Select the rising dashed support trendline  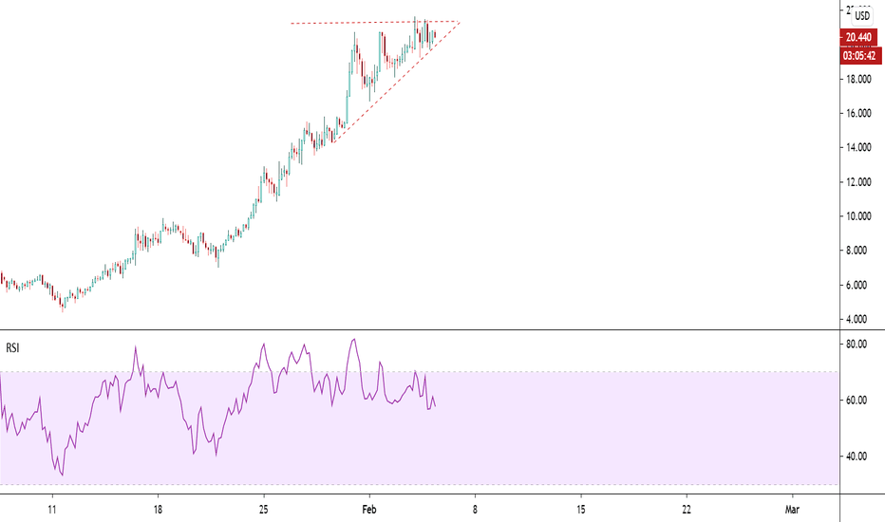click(x=395, y=83)
